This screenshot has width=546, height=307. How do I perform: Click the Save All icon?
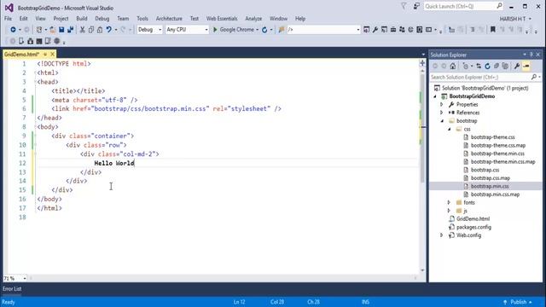70,30
